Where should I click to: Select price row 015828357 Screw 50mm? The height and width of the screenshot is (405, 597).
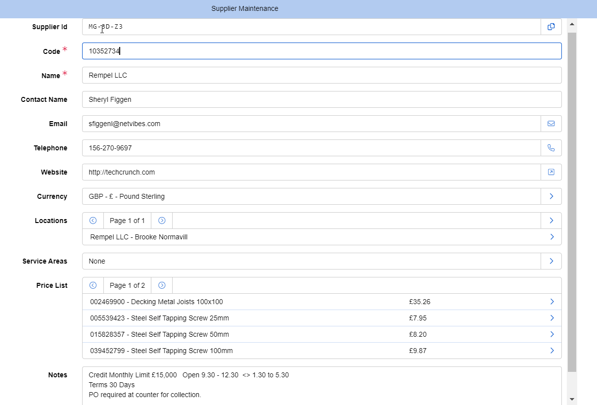pos(322,334)
